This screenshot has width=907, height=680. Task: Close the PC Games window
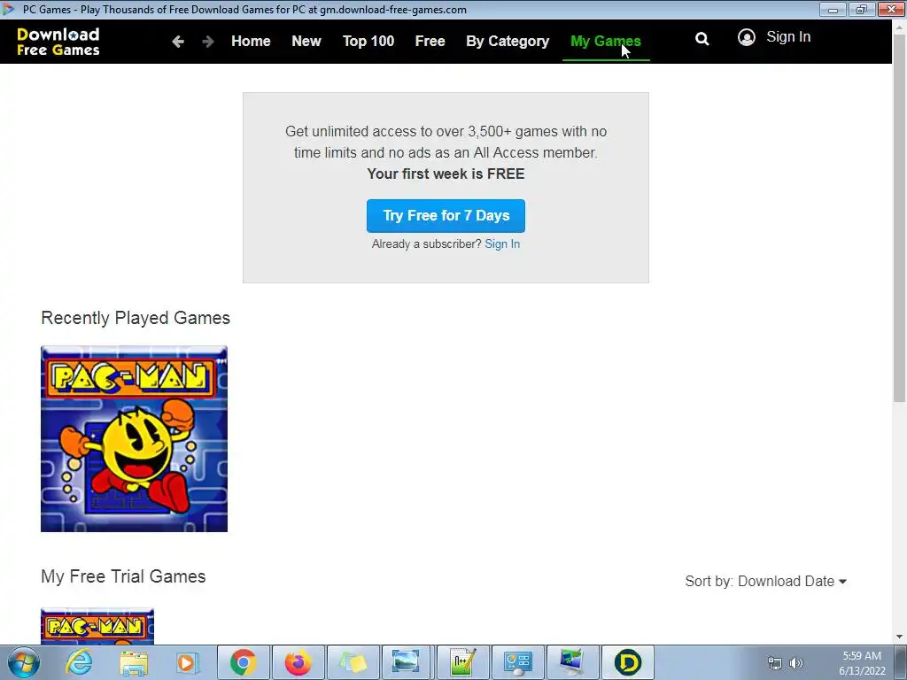[891, 9]
